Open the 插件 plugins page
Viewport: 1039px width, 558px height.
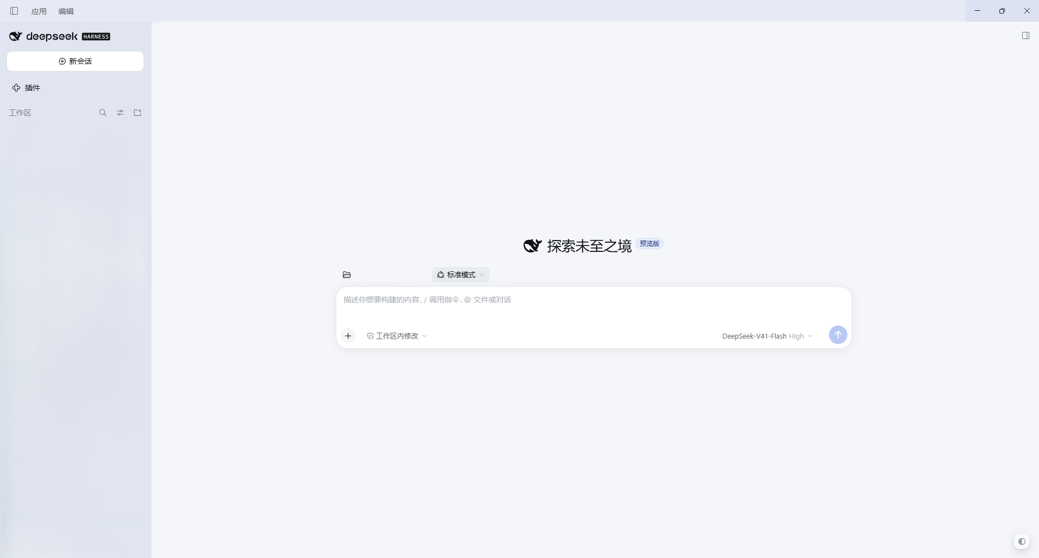click(x=27, y=88)
